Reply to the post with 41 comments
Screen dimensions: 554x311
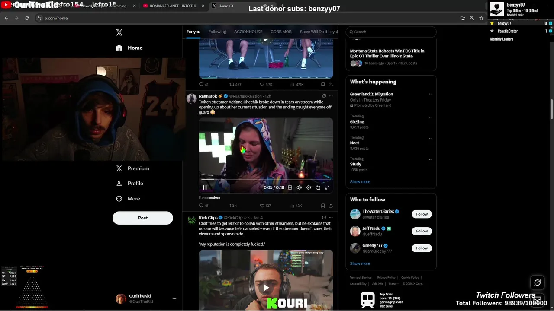[203, 85]
